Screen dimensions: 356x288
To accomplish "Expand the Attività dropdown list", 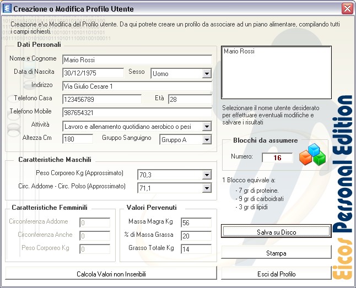I will click(207, 127).
